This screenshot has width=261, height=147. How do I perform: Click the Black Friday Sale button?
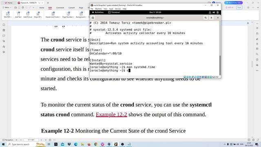(x=233, y=3)
